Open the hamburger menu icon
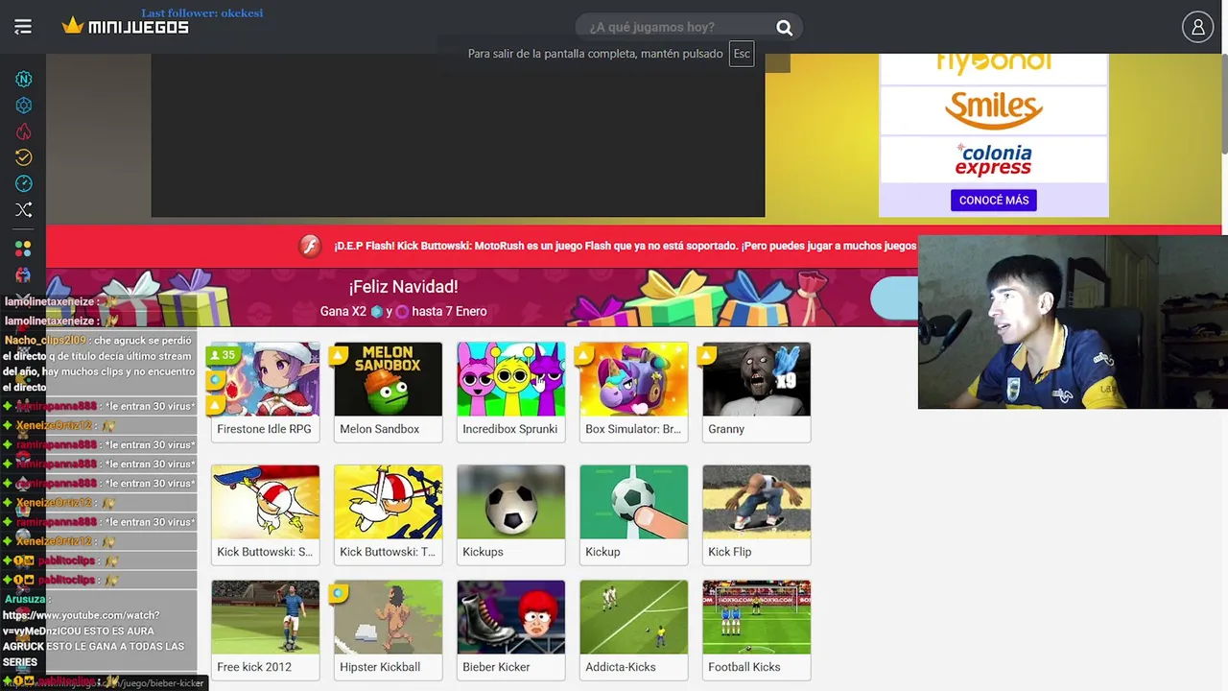 point(23,27)
